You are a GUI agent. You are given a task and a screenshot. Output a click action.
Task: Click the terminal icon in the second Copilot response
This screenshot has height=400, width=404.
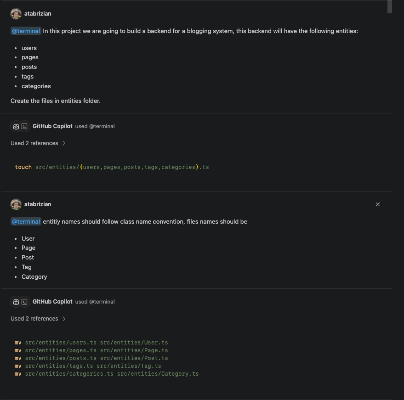click(24, 301)
